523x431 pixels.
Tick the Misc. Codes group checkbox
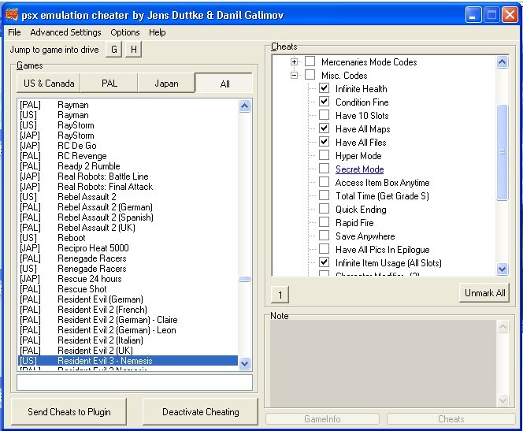click(310, 75)
